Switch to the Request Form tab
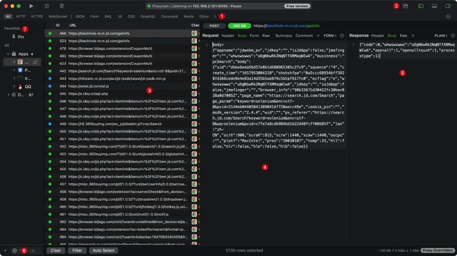This screenshot has height=256, width=457. pyautogui.click(x=254, y=35)
